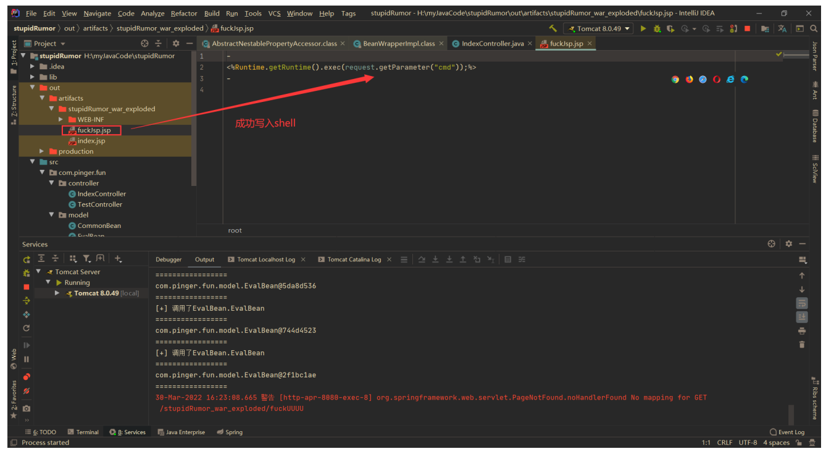
Task: Open the Terminal tool window
Action: [x=83, y=432]
